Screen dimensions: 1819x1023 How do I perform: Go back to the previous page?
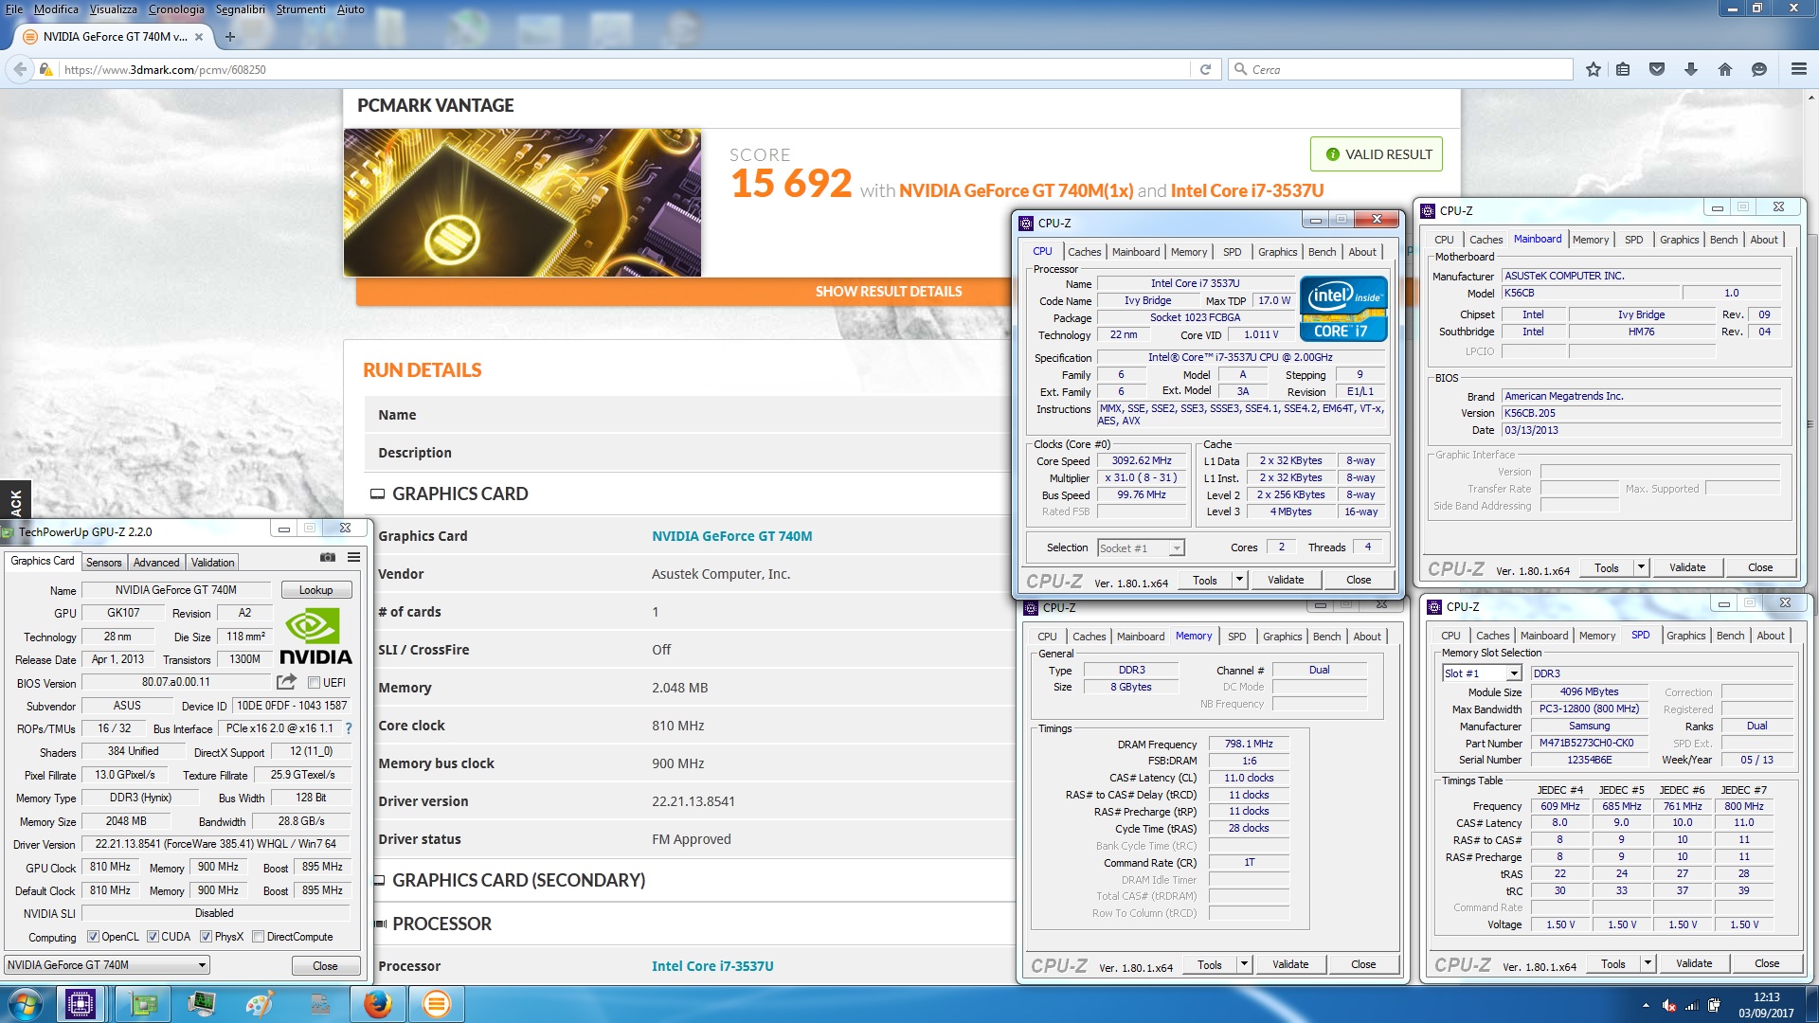tap(20, 69)
